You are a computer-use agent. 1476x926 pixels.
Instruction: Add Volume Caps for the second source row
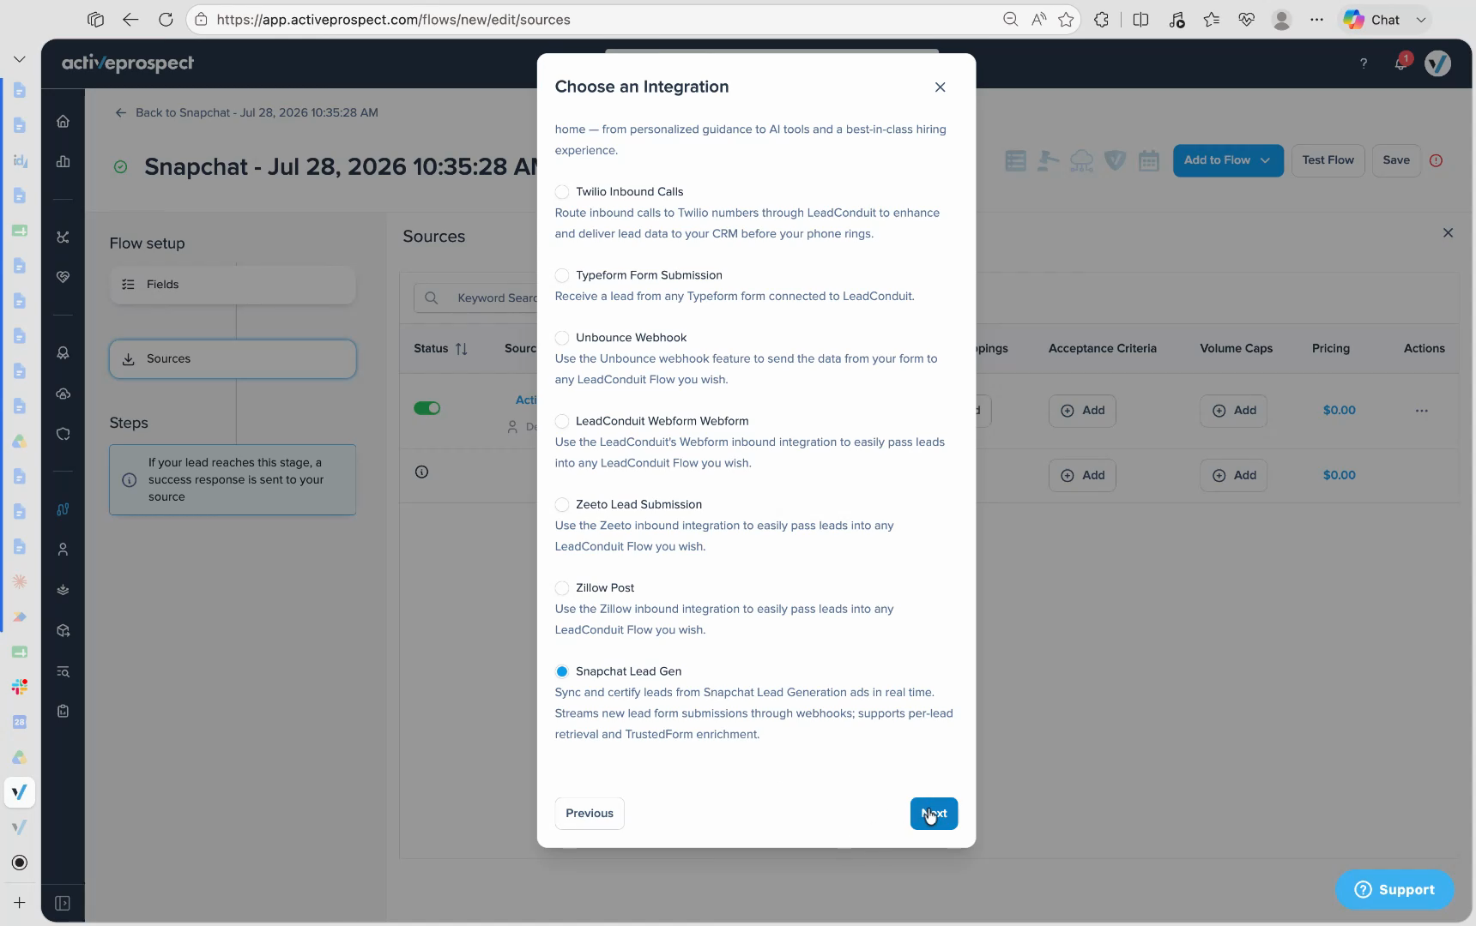pyautogui.click(x=1233, y=476)
